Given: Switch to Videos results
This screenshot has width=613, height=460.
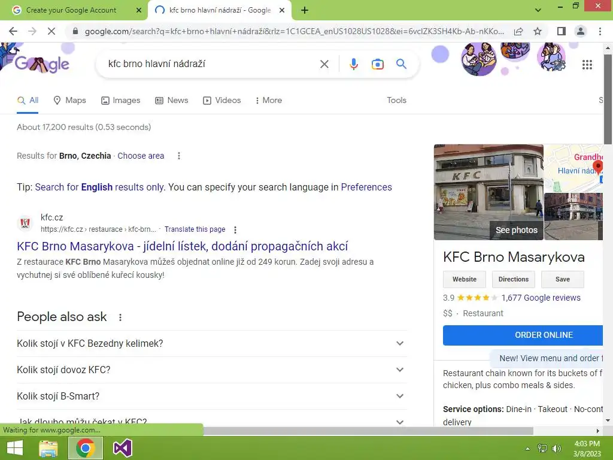Looking at the screenshot, I should click(x=221, y=101).
